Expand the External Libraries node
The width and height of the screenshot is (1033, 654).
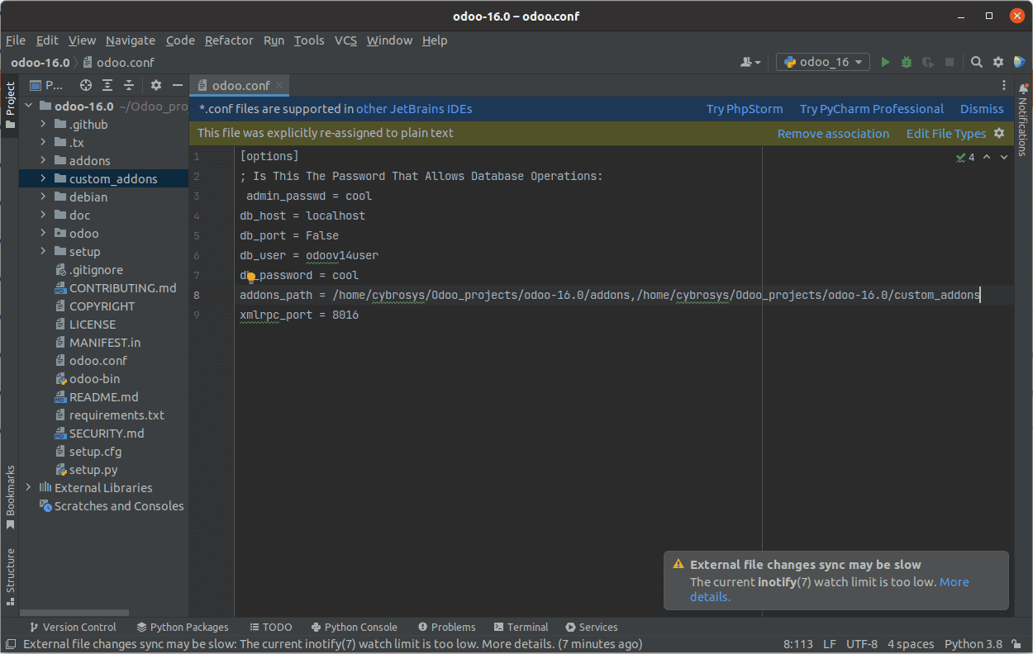[28, 487]
